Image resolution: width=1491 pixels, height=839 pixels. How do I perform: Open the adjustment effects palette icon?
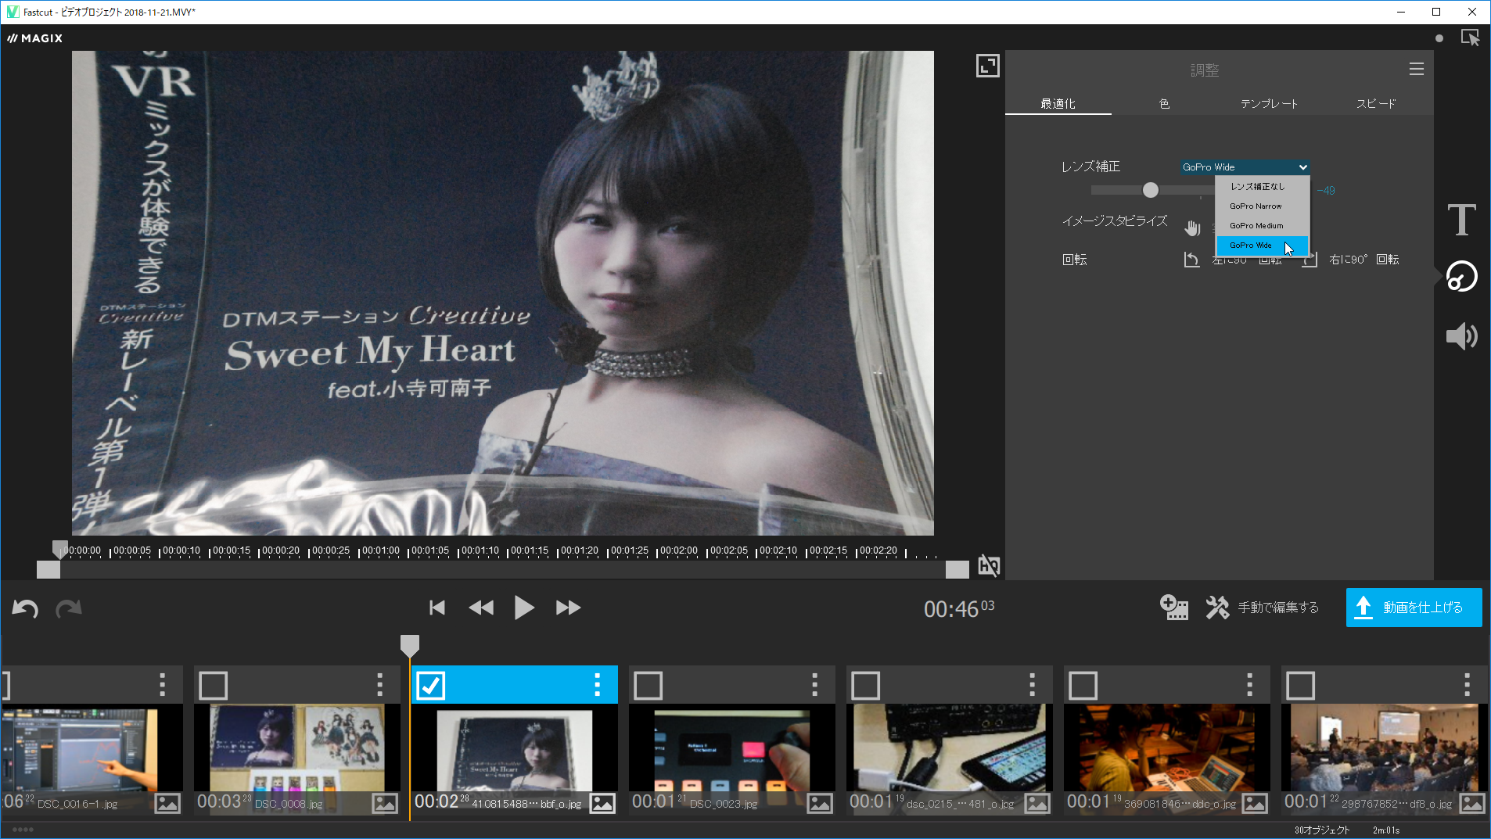coord(1461,276)
